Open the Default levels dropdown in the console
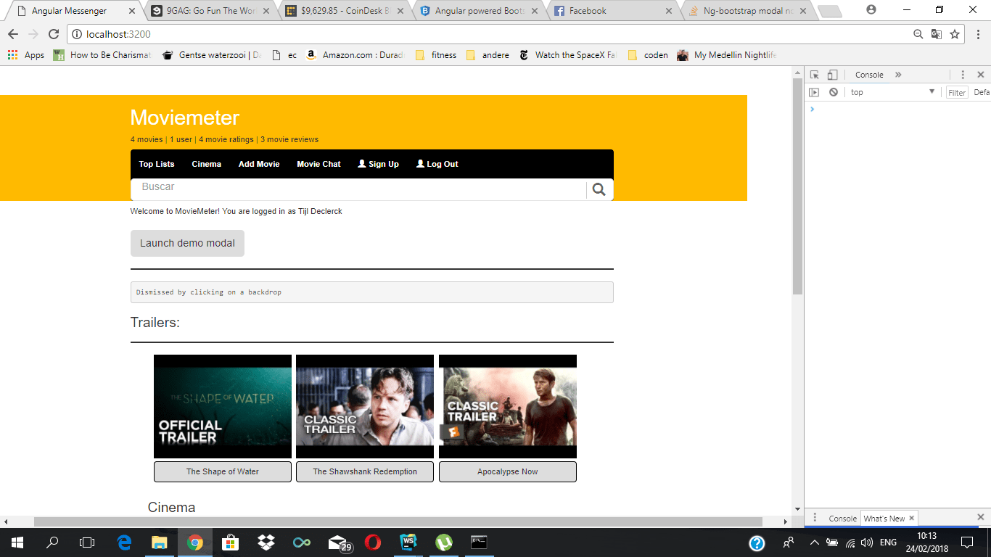The image size is (991, 557). 982,92
